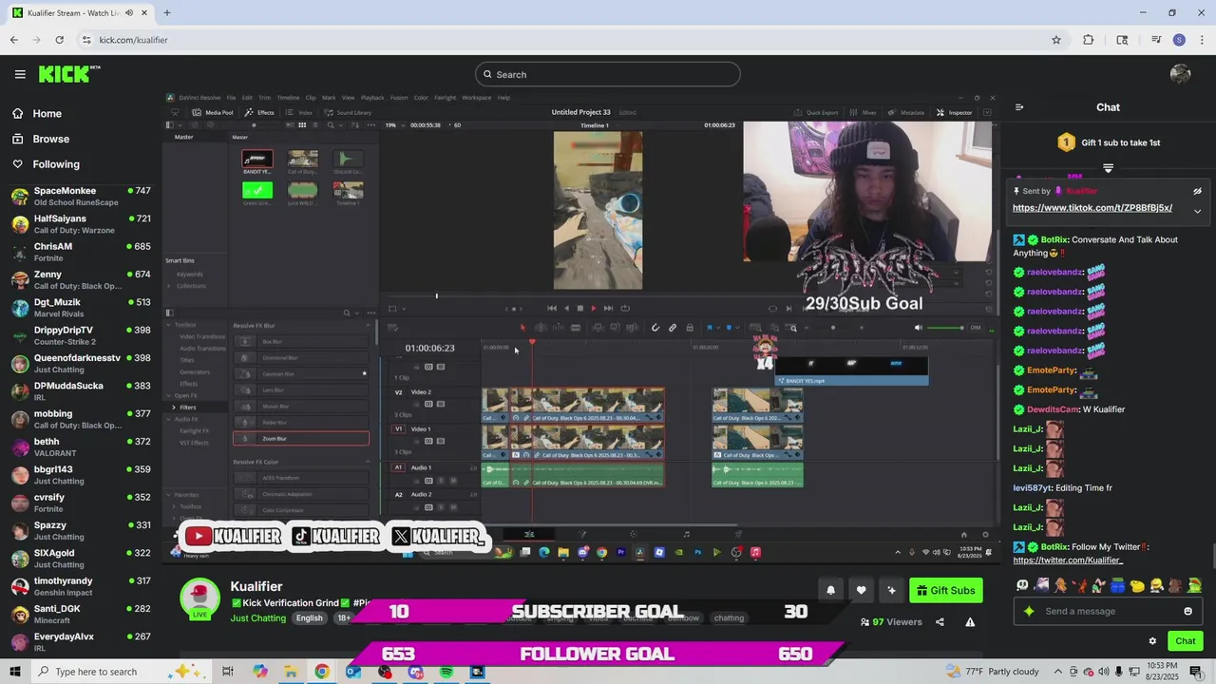Open the Effects panel in Resolve
The width and height of the screenshot is (1216, 684).
point(259,112)
